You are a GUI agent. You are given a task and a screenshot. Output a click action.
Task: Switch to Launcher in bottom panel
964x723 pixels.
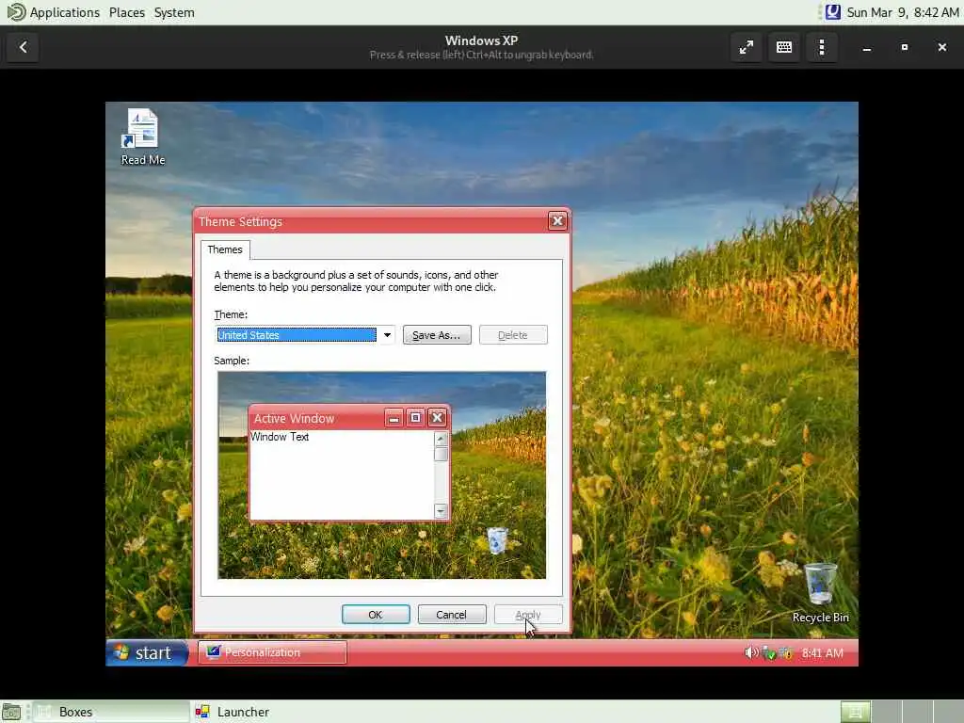[233, 712]
